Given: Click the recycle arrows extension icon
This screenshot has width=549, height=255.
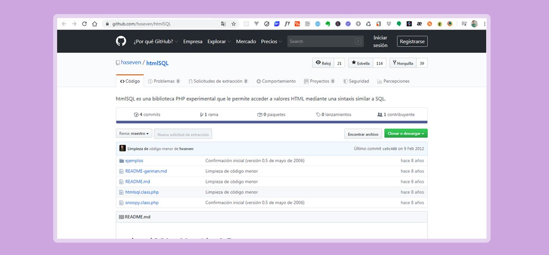Looking at the screenshot, I should click(368, 24).
